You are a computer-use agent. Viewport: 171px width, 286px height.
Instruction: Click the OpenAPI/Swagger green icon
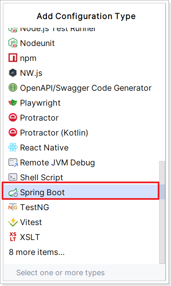[x=13, y=88]
